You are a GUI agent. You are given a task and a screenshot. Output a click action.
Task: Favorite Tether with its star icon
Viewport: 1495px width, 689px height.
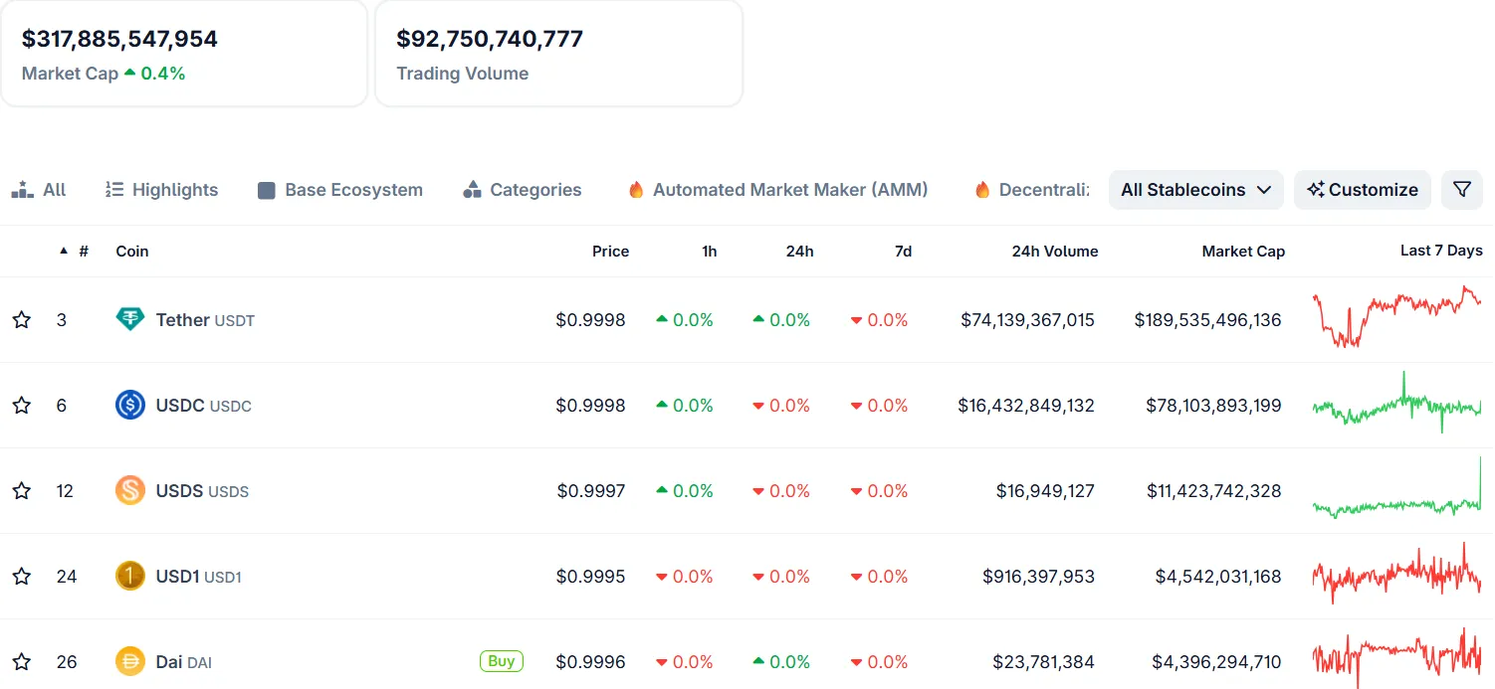(x=21, y=320)
